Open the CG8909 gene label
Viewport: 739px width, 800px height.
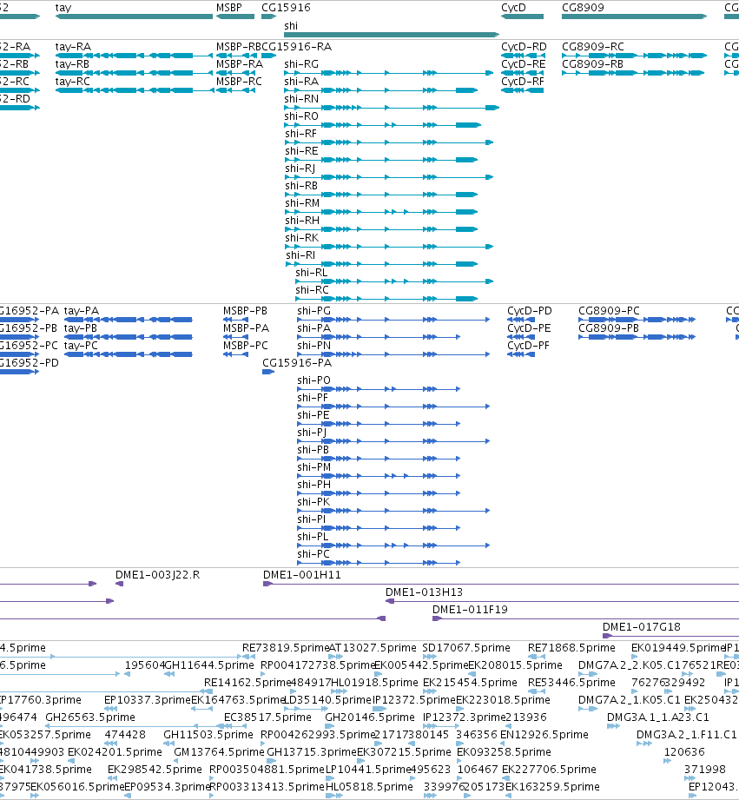click(583, 8)
